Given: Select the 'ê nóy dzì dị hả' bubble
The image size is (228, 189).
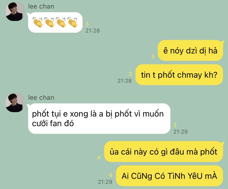Looking at the screenshot, I should click(190, 50).
